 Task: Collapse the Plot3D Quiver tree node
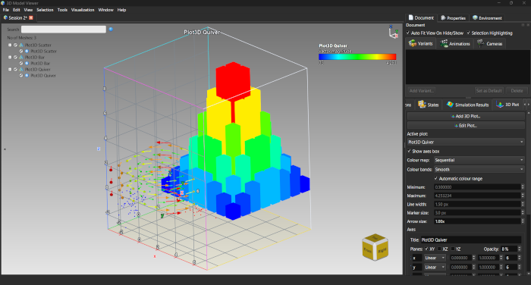10,70
